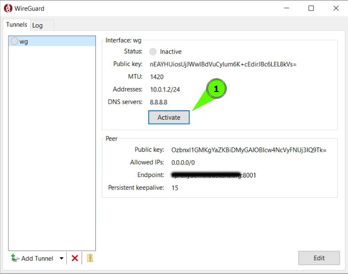Click the Inactive status text

click(171, 51)
